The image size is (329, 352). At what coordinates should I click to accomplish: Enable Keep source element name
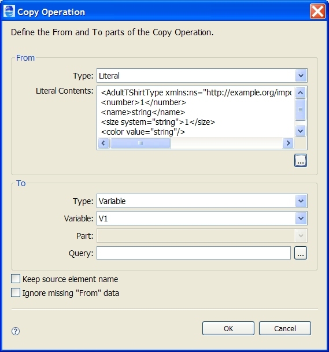(x=16, y=279)
